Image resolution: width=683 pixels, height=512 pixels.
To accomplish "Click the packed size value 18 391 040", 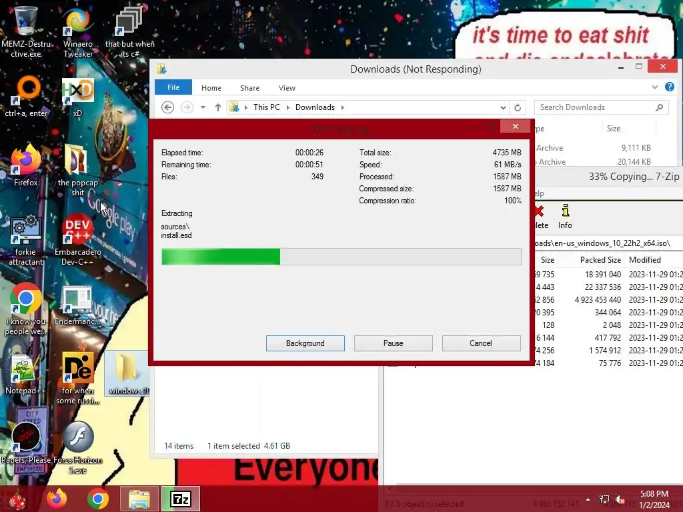I will click(603, 275).
